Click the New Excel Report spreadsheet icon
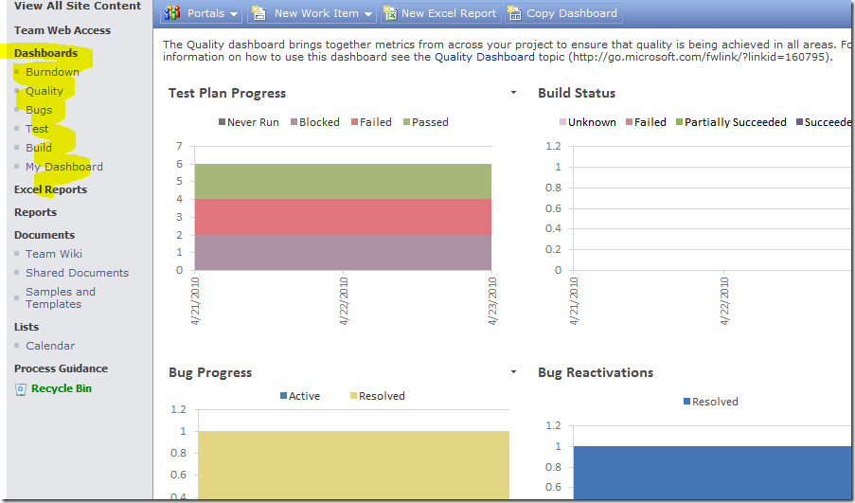This screenshot has width=855, height=503. [390, 13]
